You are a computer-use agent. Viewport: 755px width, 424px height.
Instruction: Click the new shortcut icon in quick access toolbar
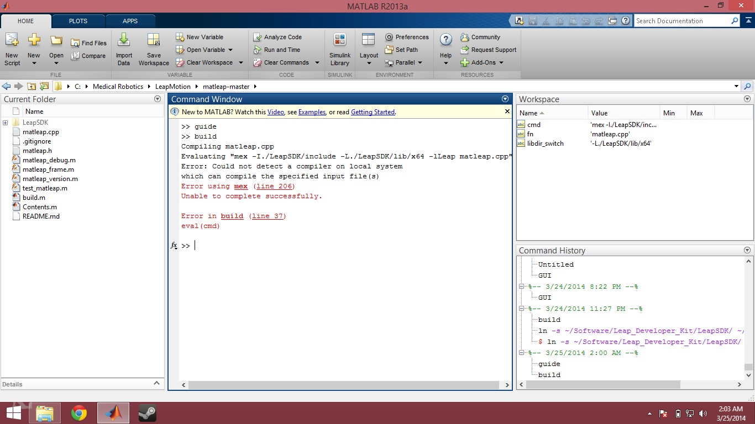(520, 21)
